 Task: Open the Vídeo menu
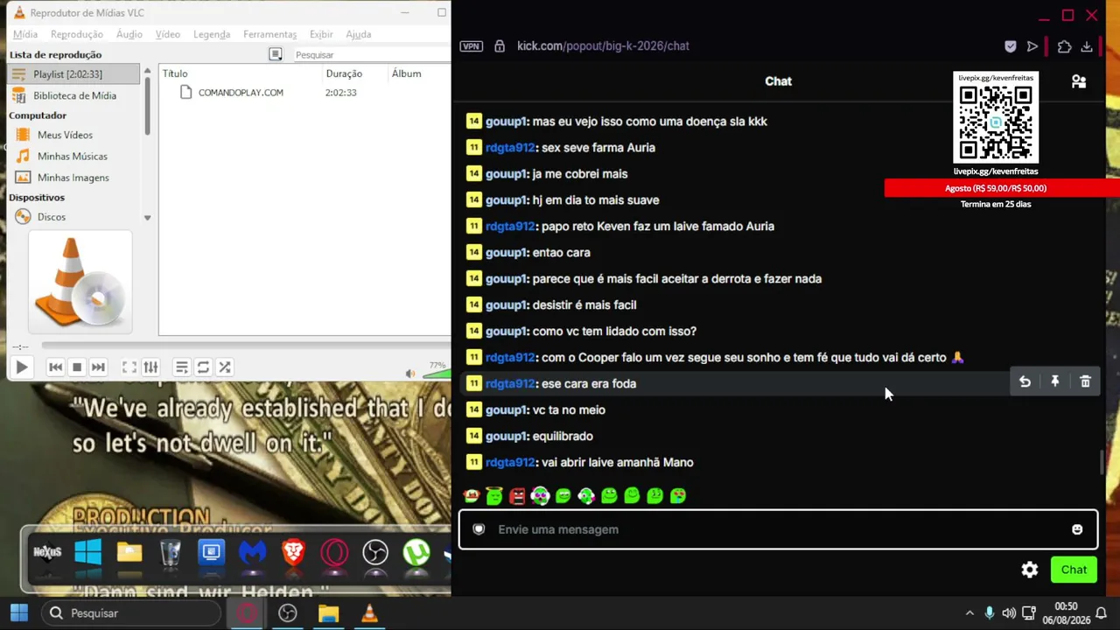coord(168,34)
